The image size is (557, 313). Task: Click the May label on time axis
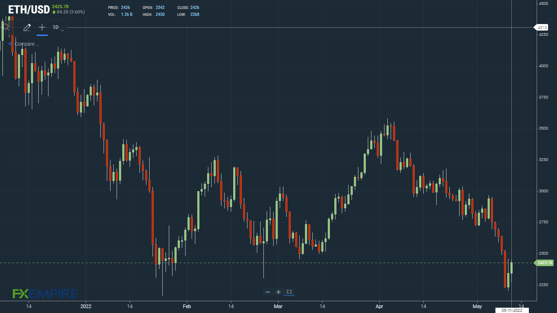[x=477, y=306]
